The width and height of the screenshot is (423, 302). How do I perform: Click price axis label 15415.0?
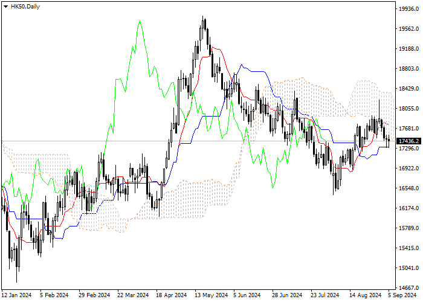[408, 248]
